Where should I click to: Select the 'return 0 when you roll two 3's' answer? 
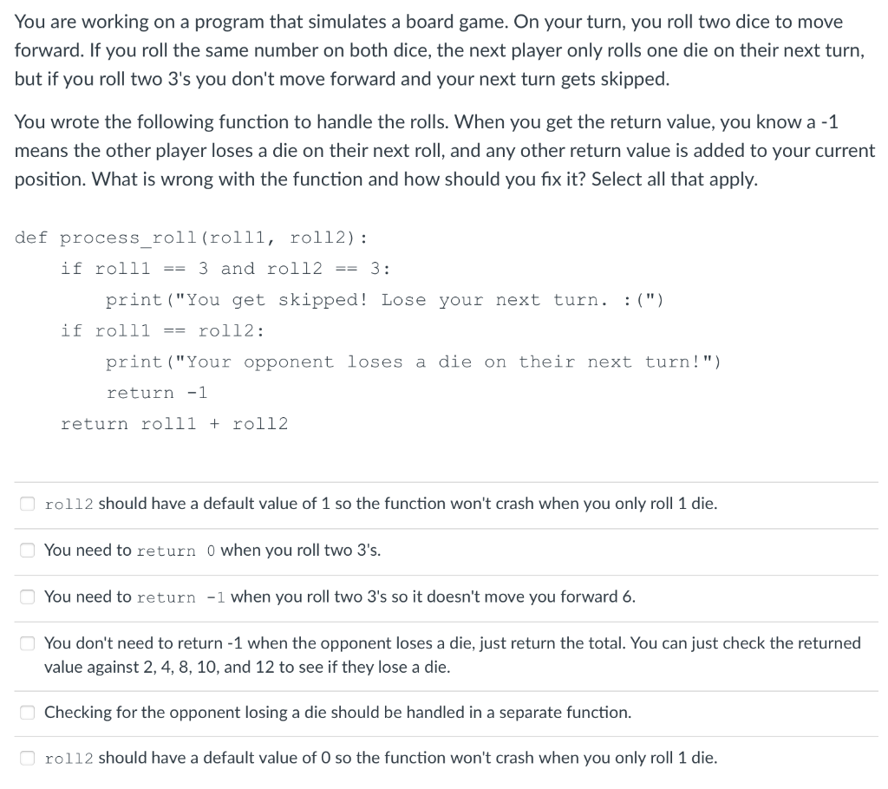click(x=27, y=550)
